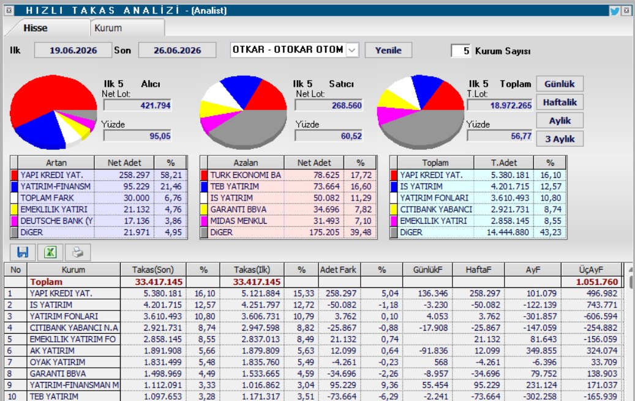This screenshot has width=635, height=401.
Task: Click the Kurum column header in bottom table
Action: click(x=73, y=270)
